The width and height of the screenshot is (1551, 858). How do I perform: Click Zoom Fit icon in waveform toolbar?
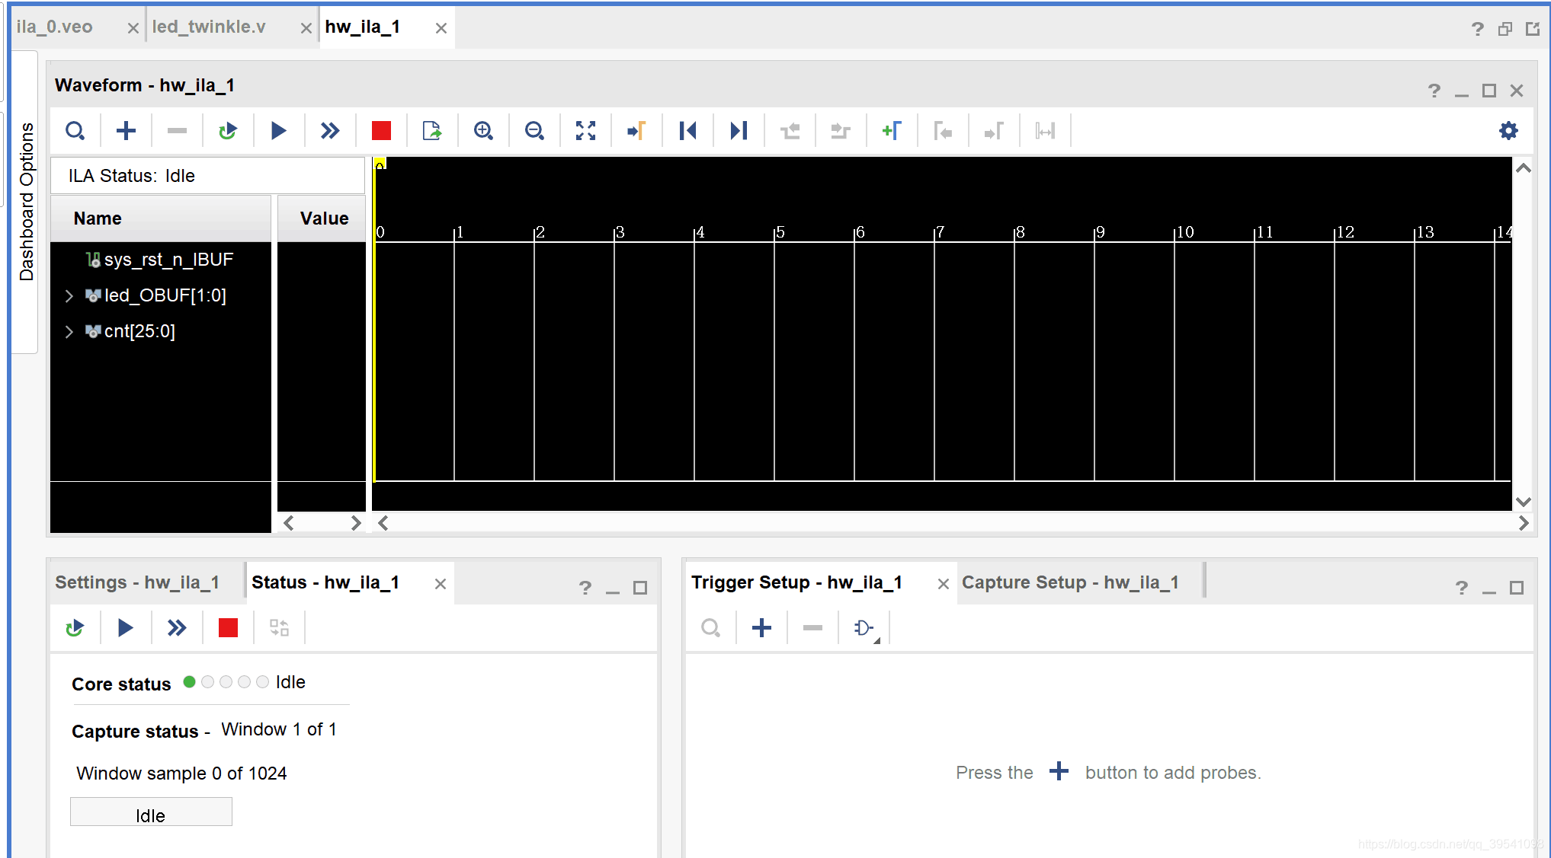[x=585, y=131]
